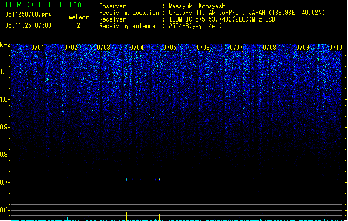Screen dimensions: 348x221
Task: Click the 0710 time marker
Action: pos(336,48)
